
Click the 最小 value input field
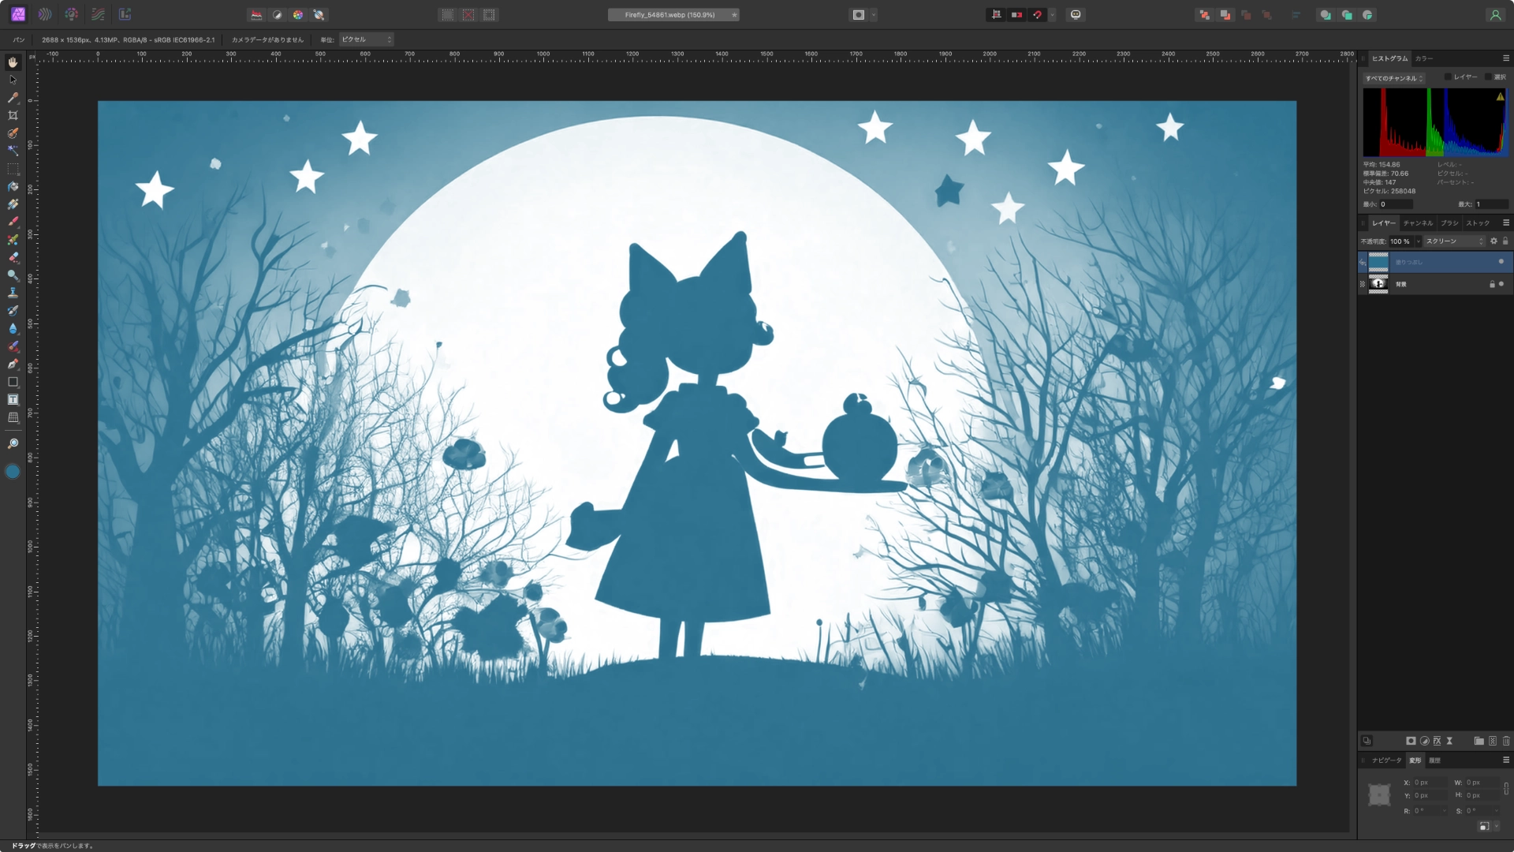1396,204
